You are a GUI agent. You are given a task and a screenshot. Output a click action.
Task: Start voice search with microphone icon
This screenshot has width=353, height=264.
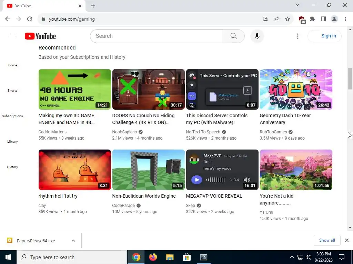[x=257, y=36]
